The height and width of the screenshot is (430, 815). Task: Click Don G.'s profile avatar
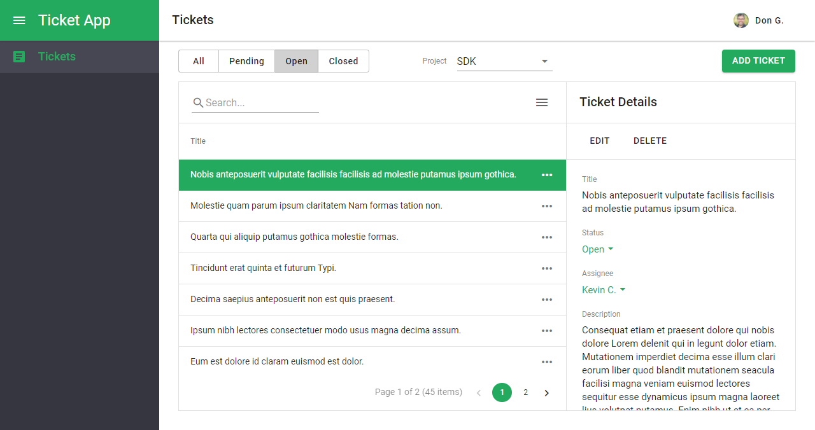pos(741,20)
